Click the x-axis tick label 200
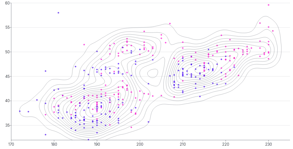 140,144
